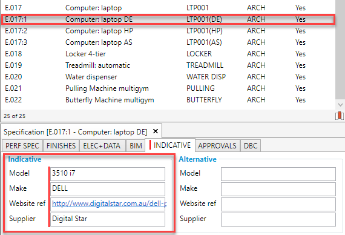Open the FINISHES tab

(x=61, y=145)
